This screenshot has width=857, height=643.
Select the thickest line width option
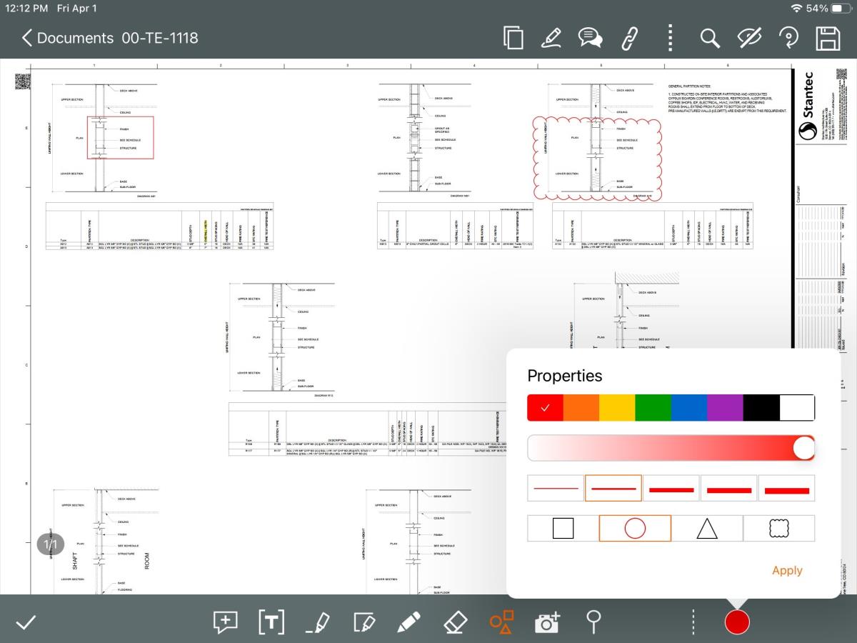tap(786, 489)
